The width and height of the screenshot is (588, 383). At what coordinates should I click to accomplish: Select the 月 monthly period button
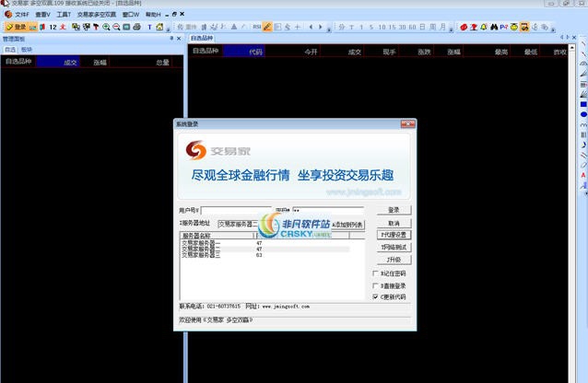(x=443, y=27)
